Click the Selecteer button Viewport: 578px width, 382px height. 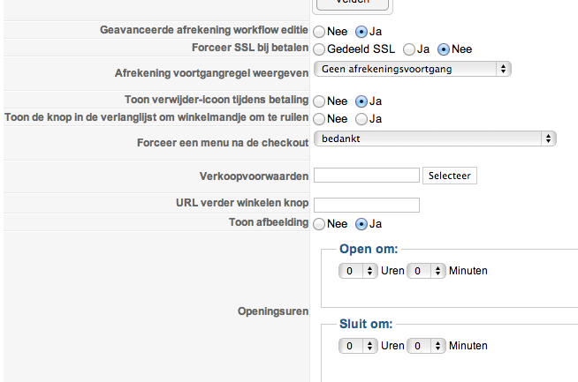tap(449, 176)
